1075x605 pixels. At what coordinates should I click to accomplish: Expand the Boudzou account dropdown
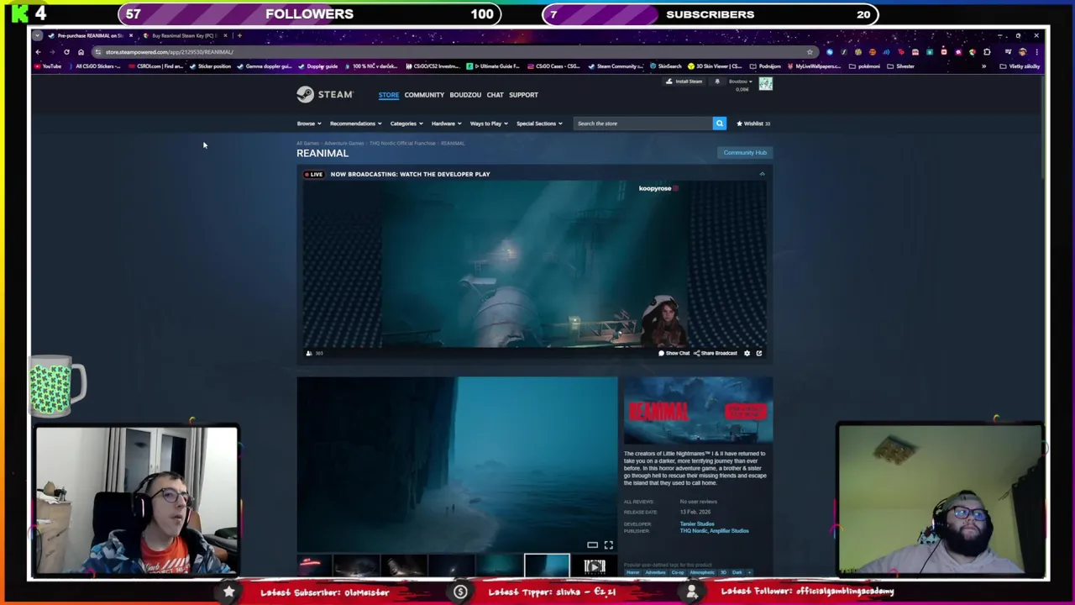[x=739, y=82]
